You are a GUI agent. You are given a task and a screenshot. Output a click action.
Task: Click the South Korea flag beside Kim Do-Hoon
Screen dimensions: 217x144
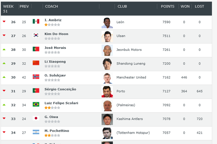[36, 35]
